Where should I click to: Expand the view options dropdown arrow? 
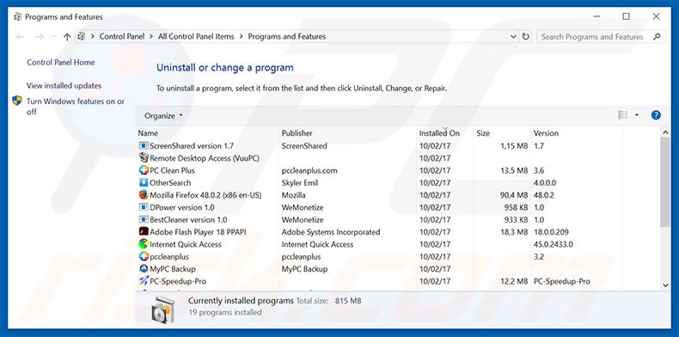(x=637, y=115)
